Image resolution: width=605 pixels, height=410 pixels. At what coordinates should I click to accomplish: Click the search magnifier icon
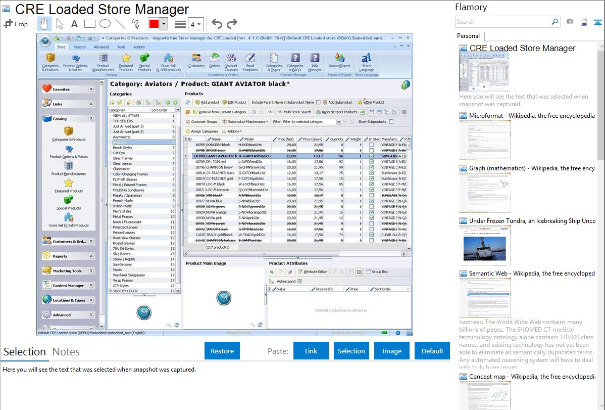coord(554,22)
